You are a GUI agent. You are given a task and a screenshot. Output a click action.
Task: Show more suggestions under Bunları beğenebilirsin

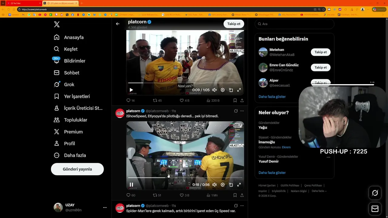[x=272, y=97]
